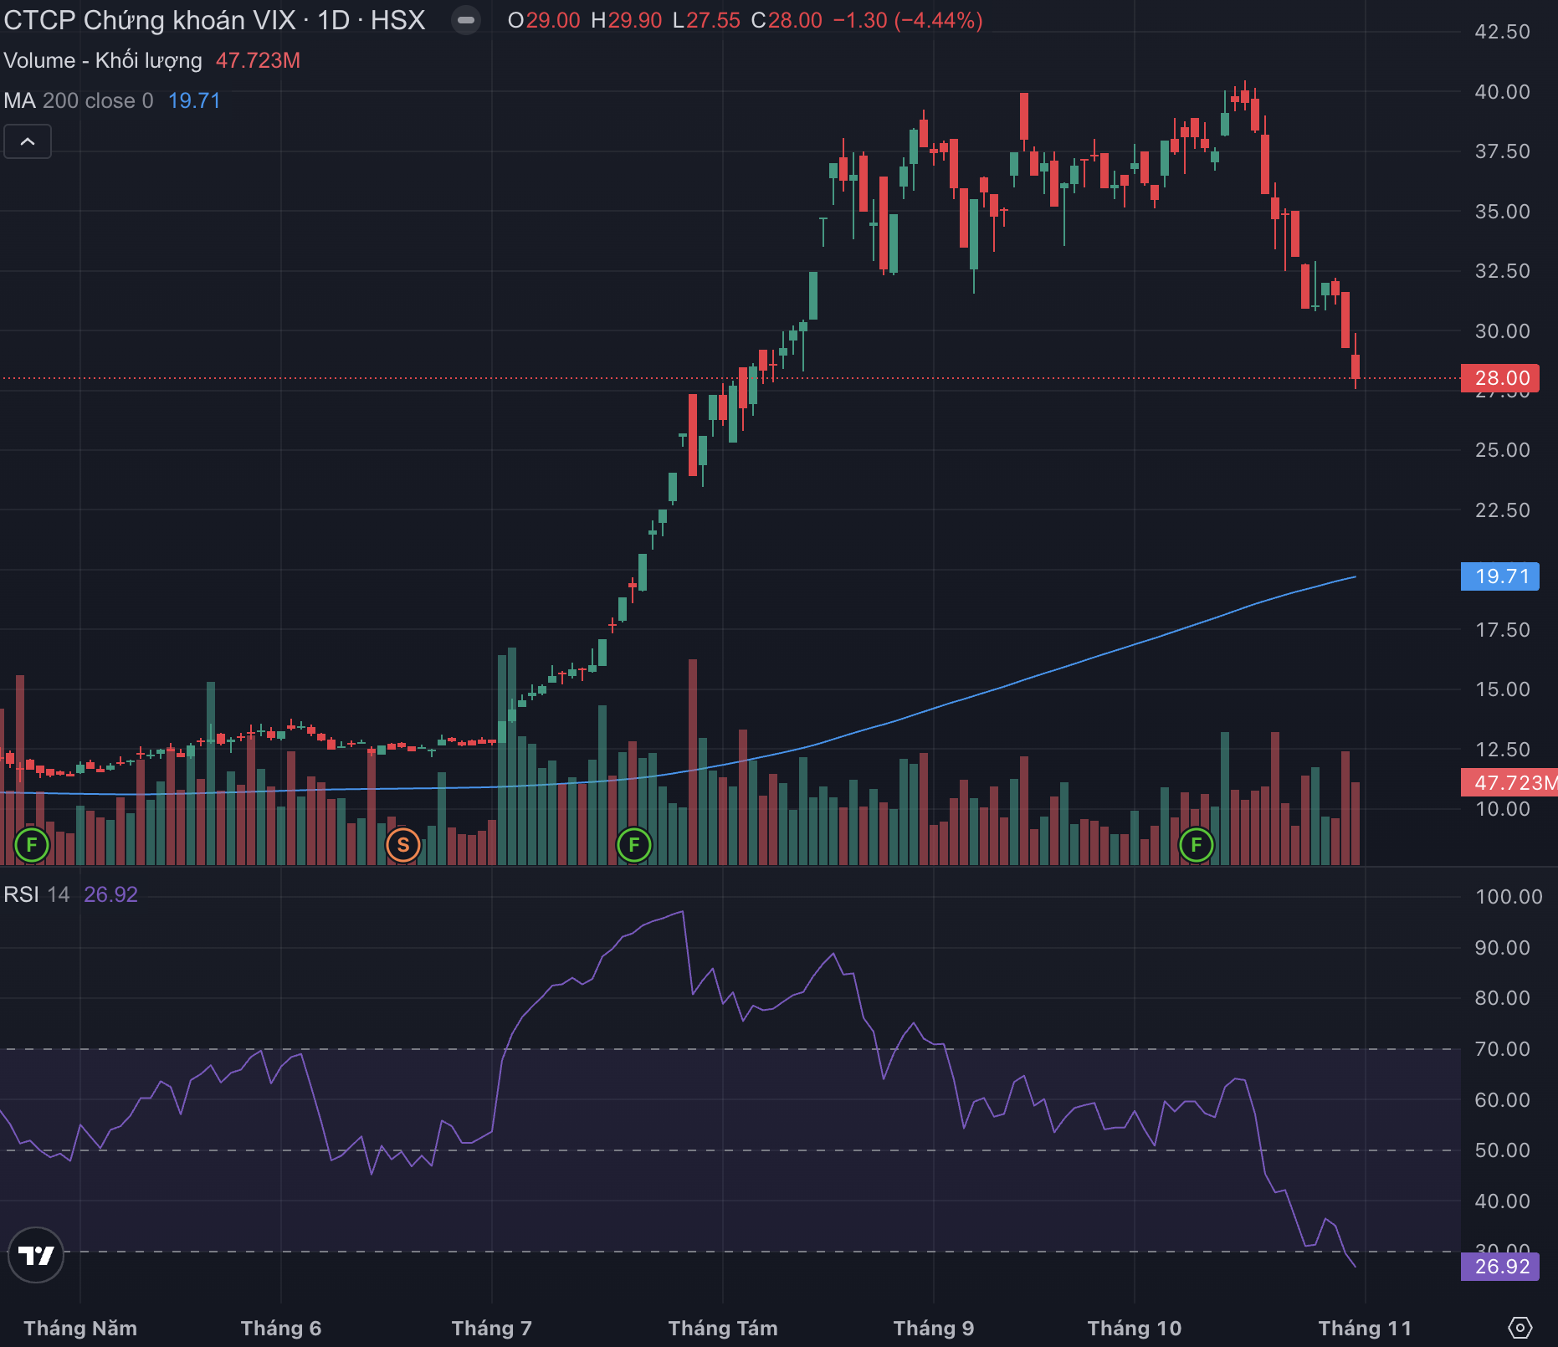The image size is (1558, 1347).
Task: Collapse the indicator legend using chevron button
Action: tap(28, 141)
